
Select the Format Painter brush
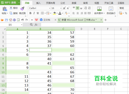[x=22, y=8]
